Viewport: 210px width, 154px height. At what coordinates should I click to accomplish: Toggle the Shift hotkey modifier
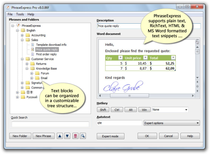(103, 110)
